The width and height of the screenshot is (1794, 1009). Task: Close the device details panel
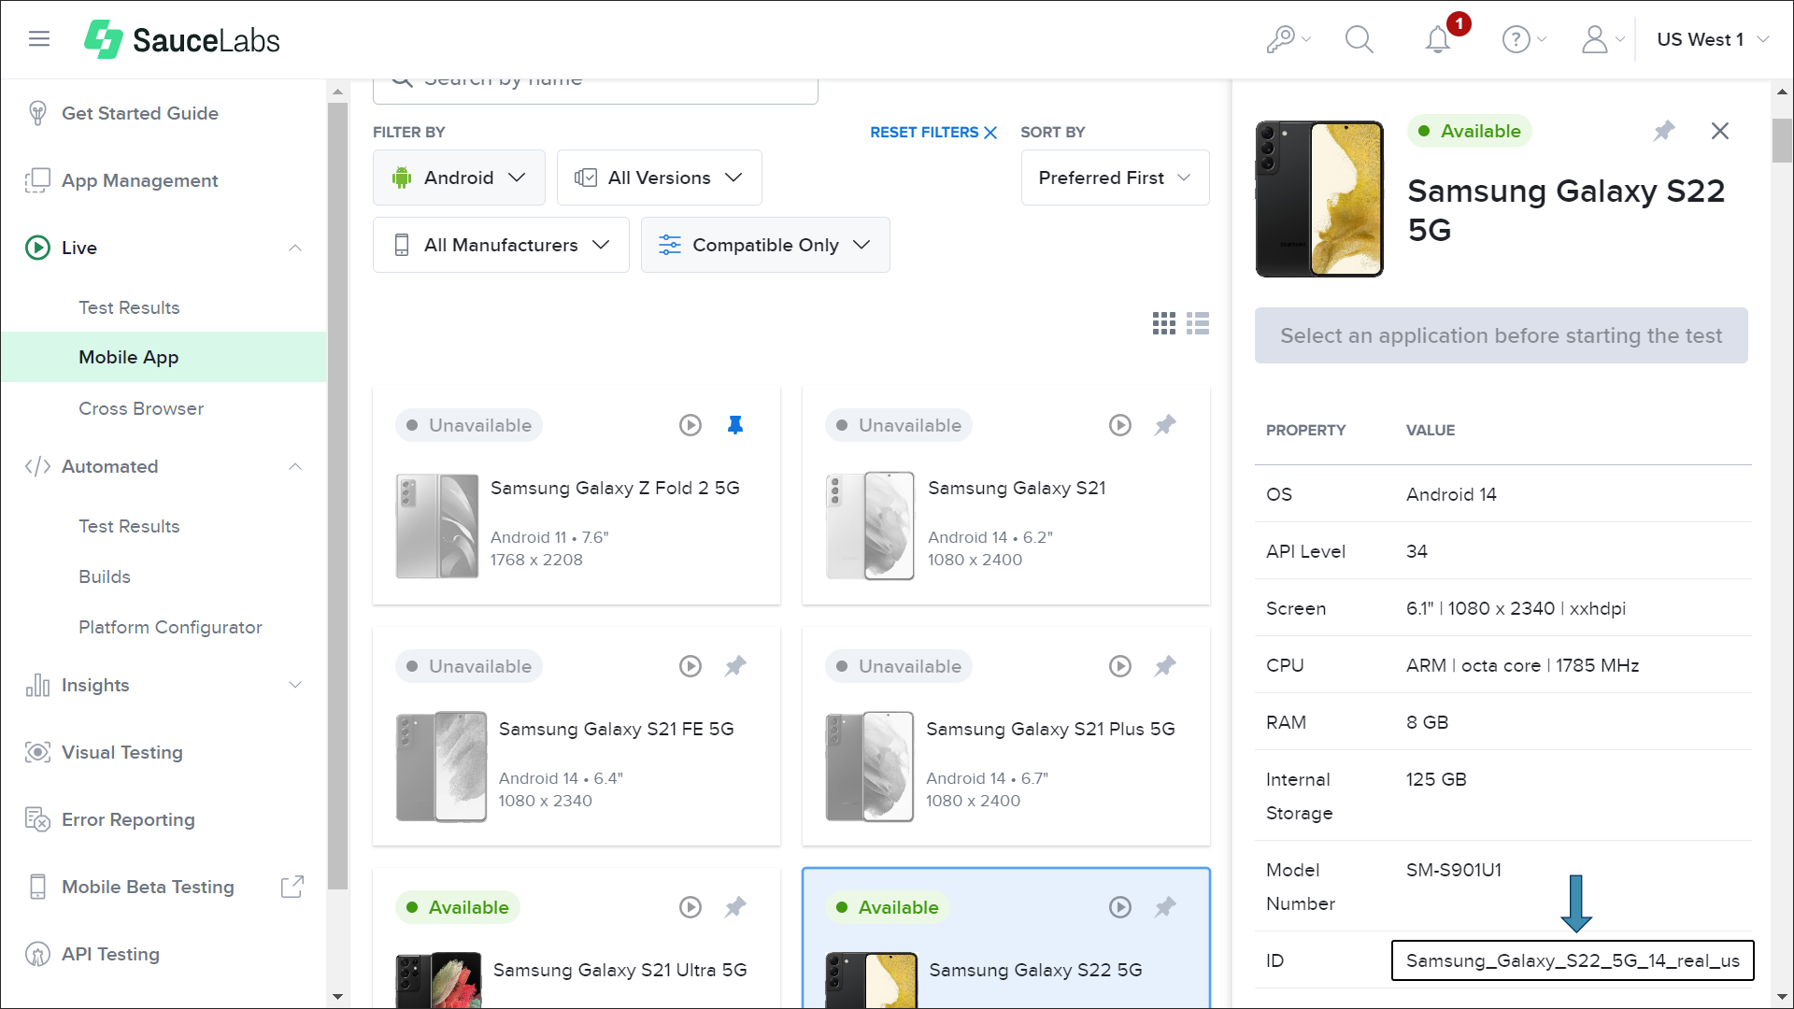click(x=1720, y=131)
